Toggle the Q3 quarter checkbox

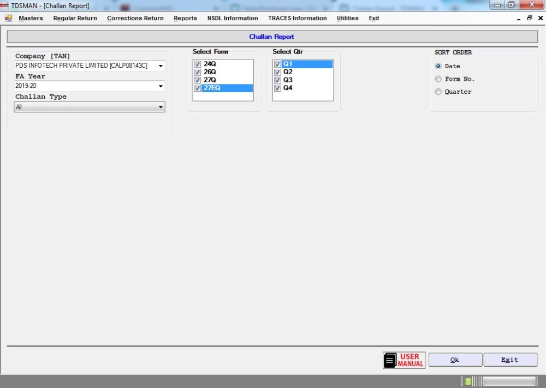277,80
